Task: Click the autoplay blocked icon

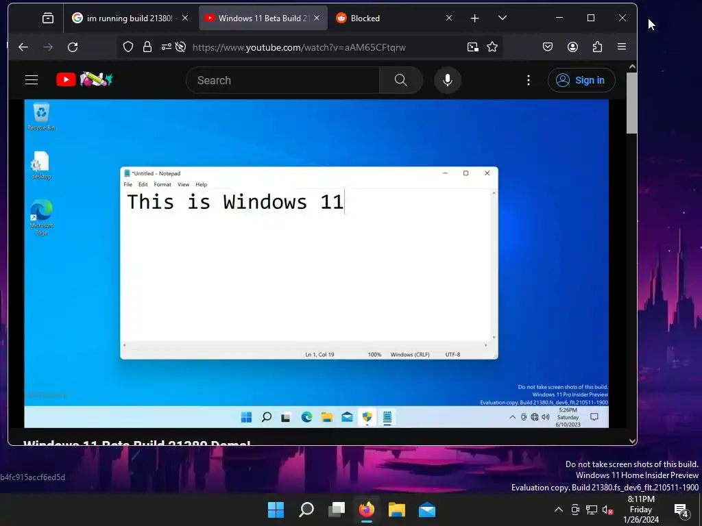Action: point(180,47)
